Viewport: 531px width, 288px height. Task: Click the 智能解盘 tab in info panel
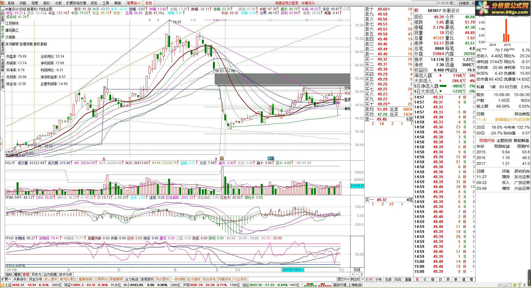(x=521, y=141)
